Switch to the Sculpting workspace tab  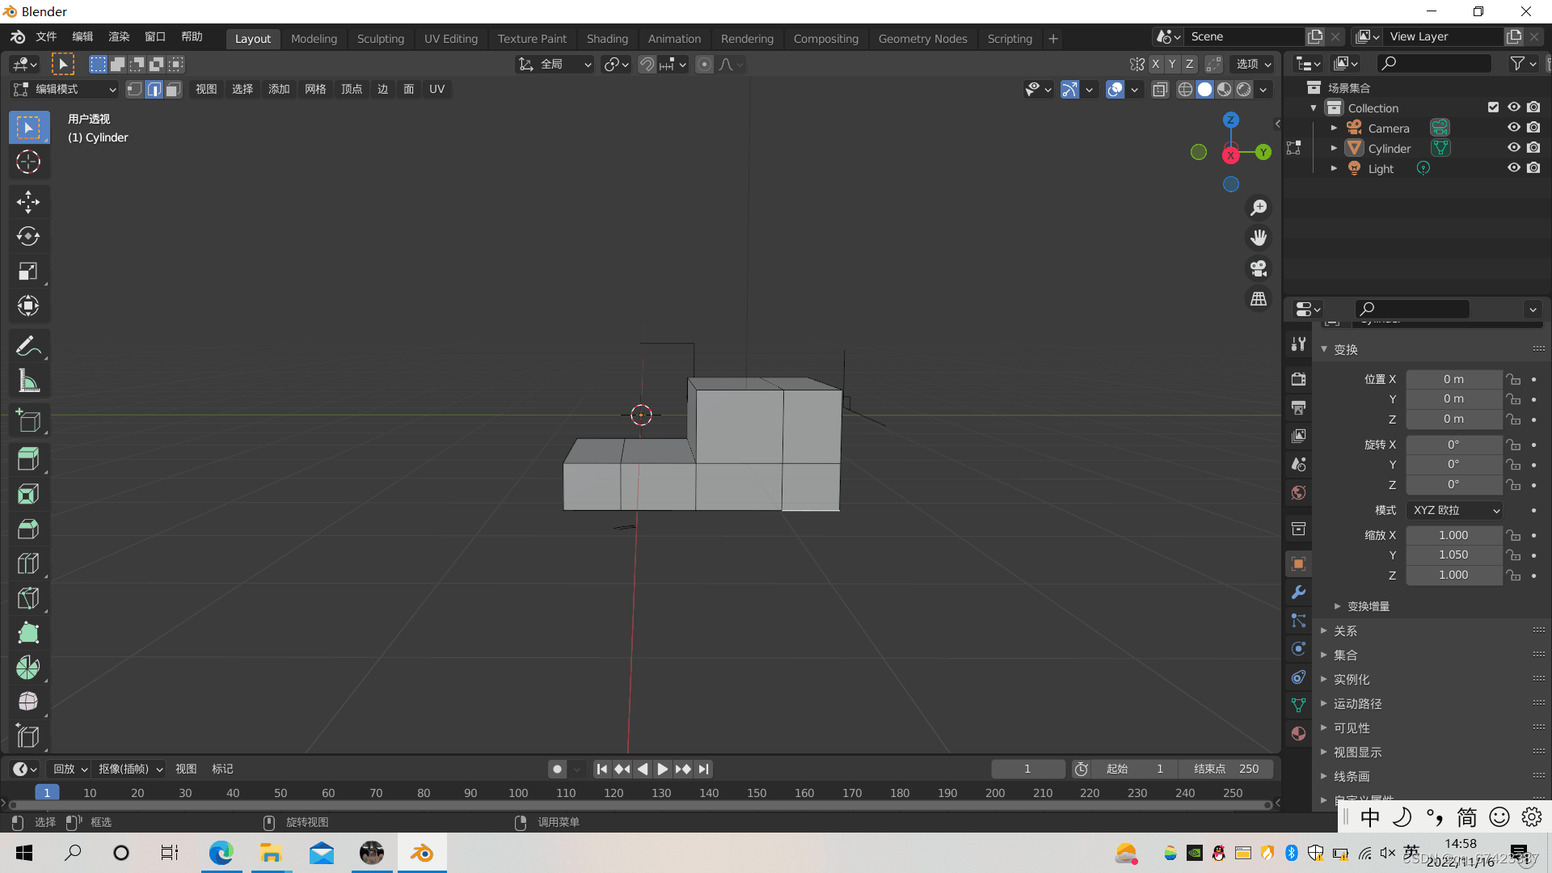coord(380,38)
